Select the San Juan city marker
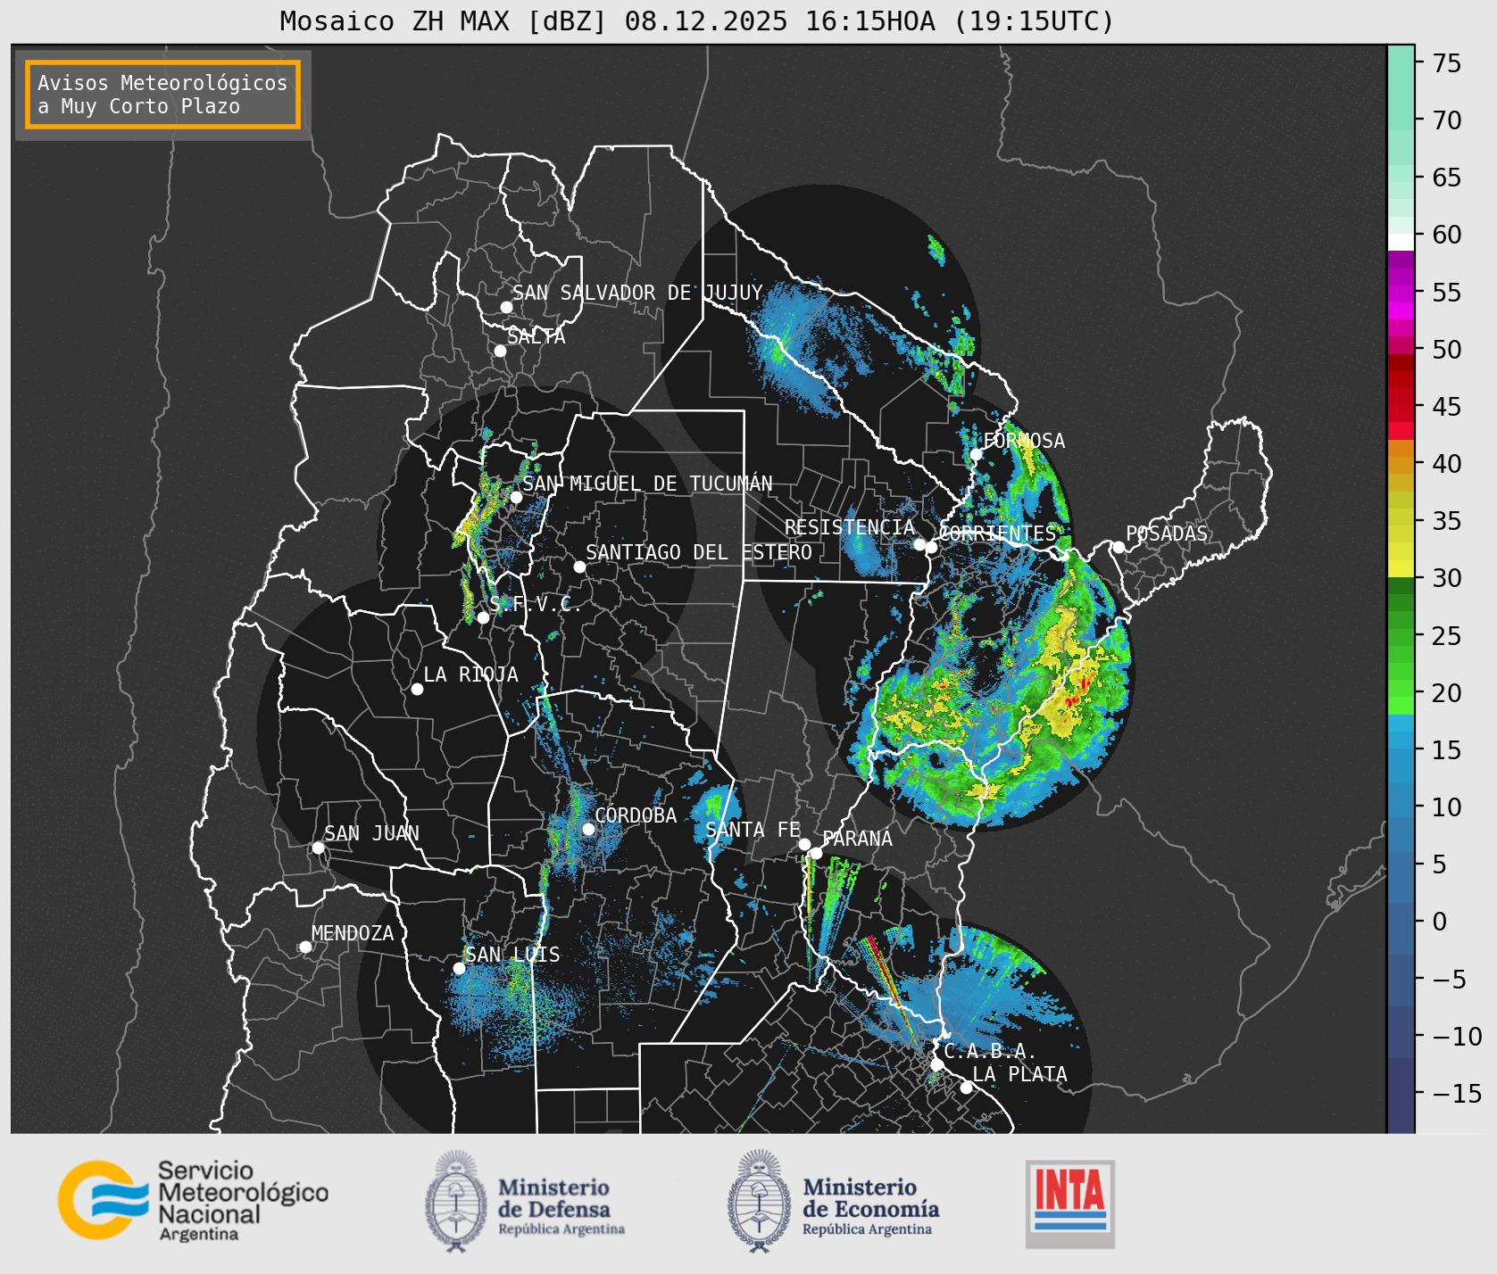The width and height of the screenshot is (1497, 1274). (318, 848)
